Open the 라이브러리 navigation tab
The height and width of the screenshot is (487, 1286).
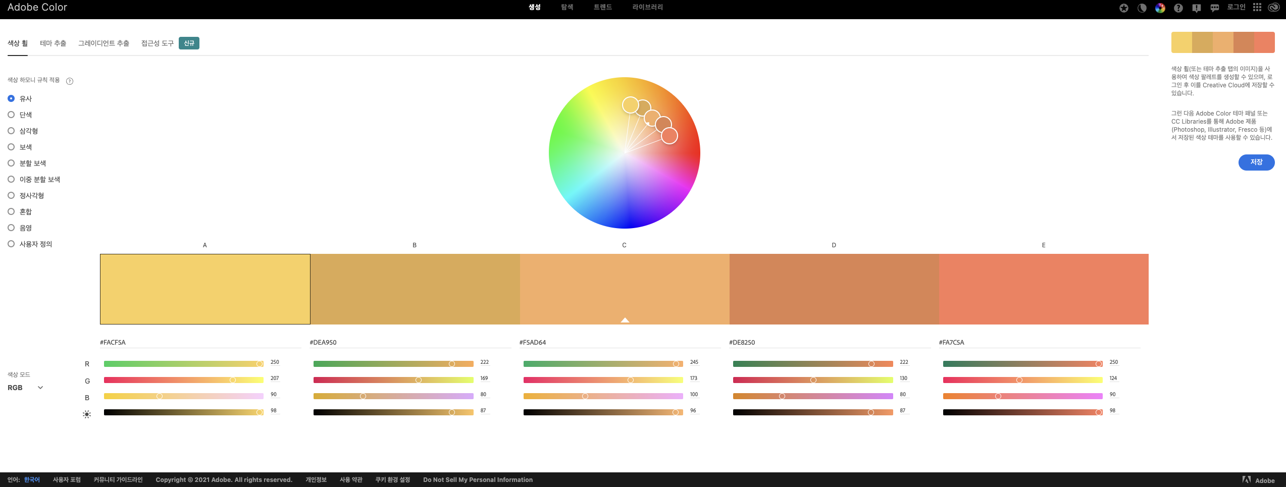click(648, 7)
